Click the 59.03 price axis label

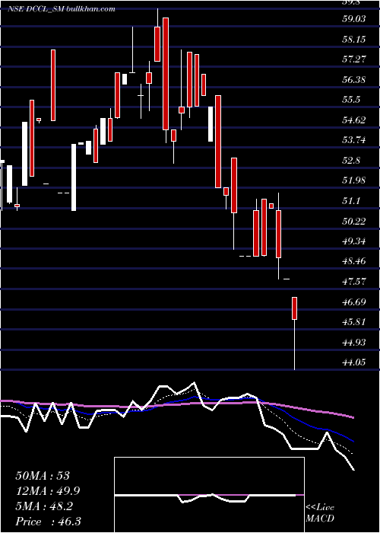[x=354, y=19]
